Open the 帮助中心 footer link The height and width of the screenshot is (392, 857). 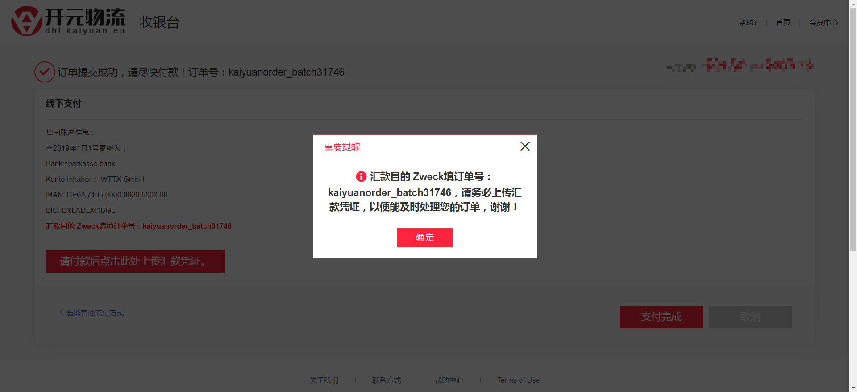point(449,380)
